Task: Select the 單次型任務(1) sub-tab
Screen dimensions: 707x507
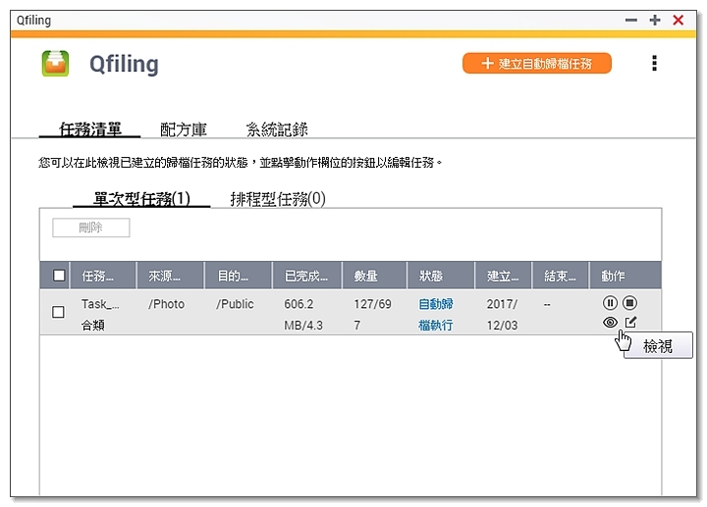Action: (x=141, y=198)
